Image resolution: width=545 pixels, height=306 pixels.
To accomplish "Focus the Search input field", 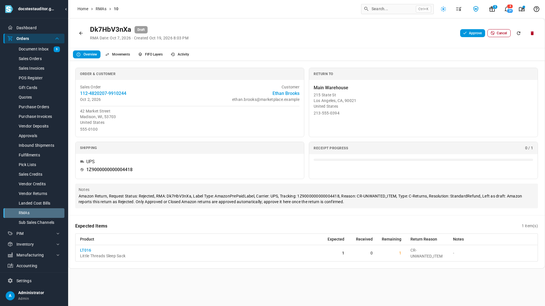I will (x=397, y=9).
